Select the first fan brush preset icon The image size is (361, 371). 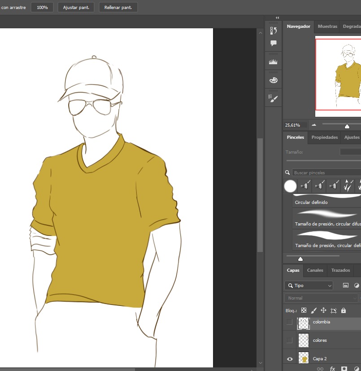coord(305,186)
